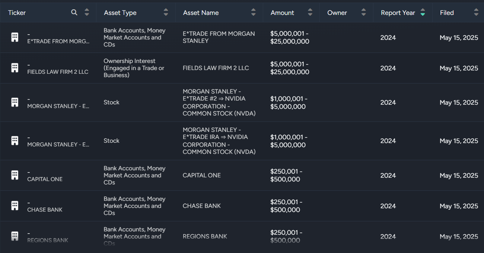Toggle sort arrows on Asset Type column
This screenshot has width=484, height=253.
(166, 12)
